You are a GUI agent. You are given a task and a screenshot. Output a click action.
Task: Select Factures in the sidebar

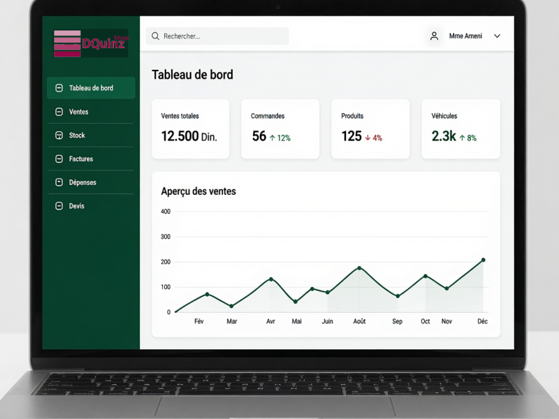pyautogui.click(x=91, y=159)
